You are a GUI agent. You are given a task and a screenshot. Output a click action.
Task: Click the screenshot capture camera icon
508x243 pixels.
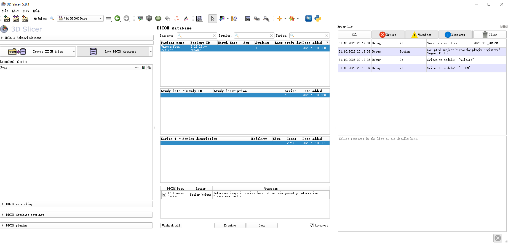pyautogui.click(x=248, y=18)
